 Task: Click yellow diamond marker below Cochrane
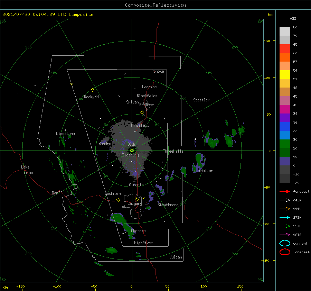pyautogui.click(x=118, y=200)
